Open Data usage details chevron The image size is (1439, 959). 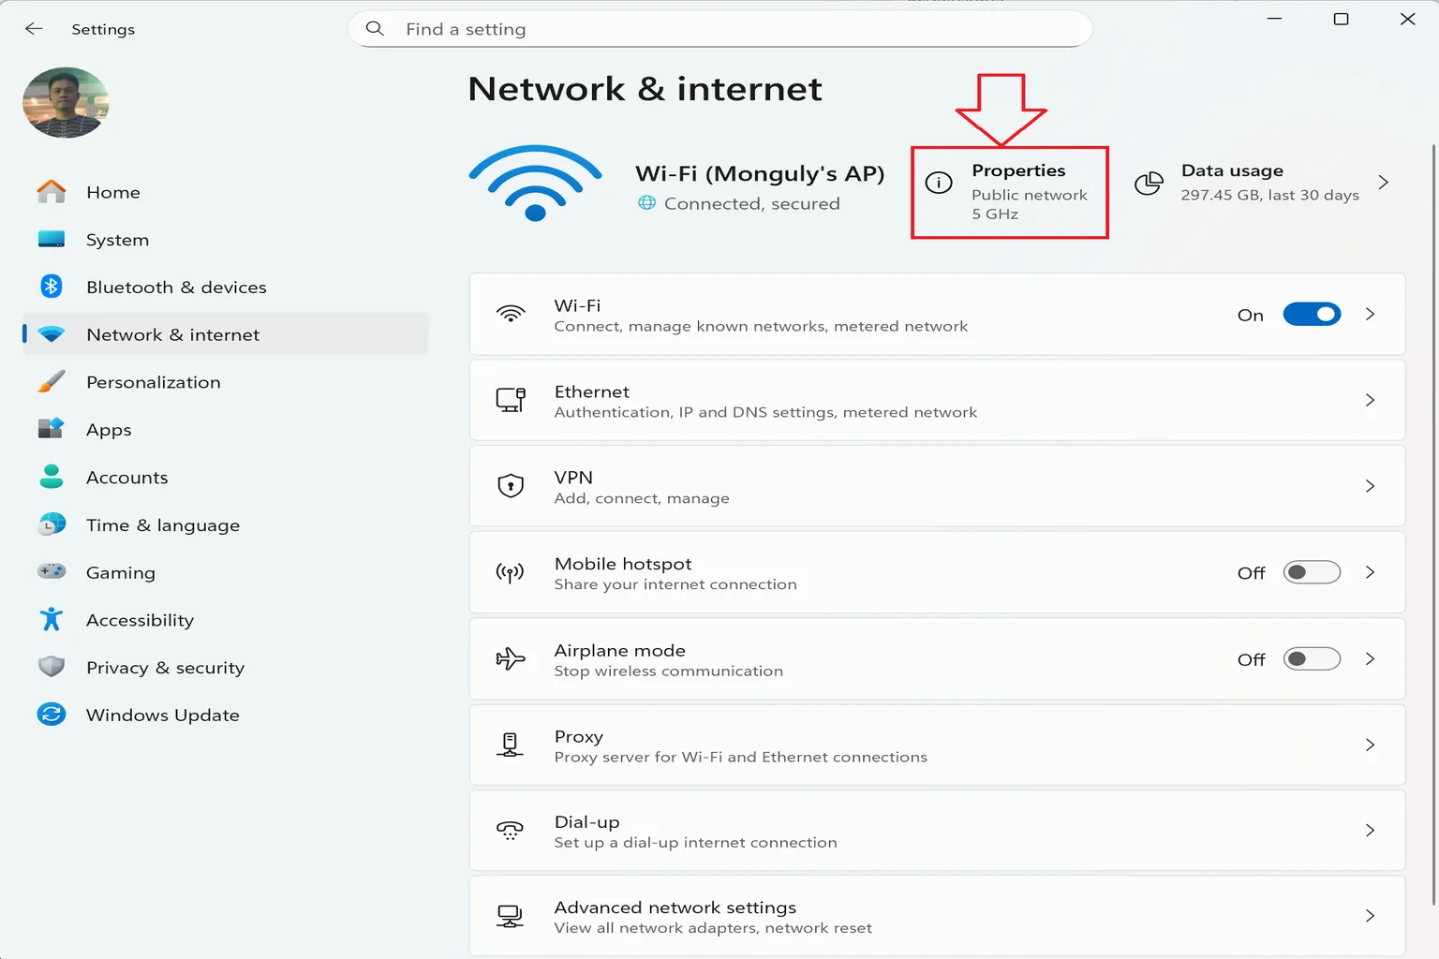1383,183
